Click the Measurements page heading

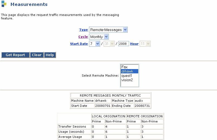pos(29,4)
